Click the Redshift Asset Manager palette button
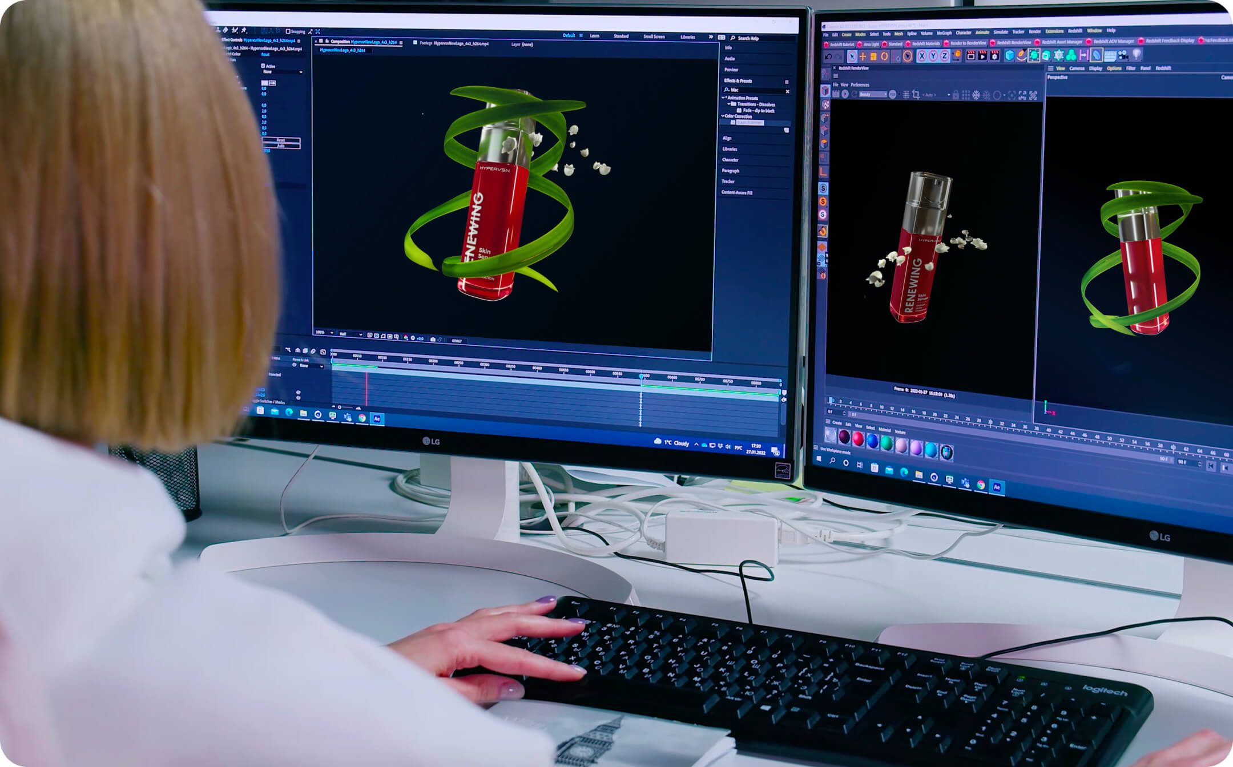The height and width of the screenshot is (767, 1233). (x=1059, y=42)
